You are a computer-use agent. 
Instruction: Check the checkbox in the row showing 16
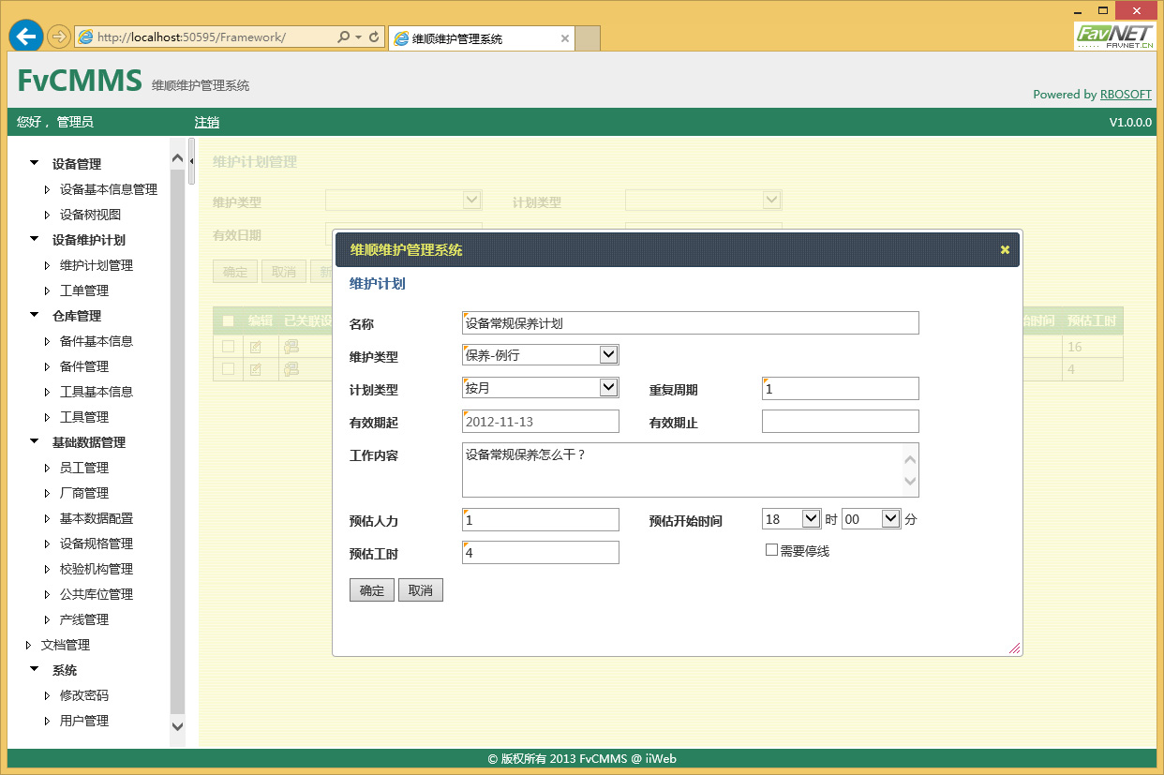tap(228, 347)
